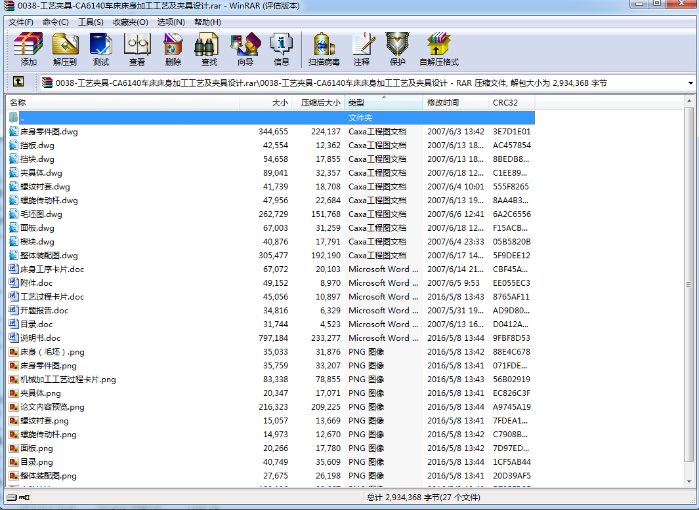This screenshot has width=699, height=510.
Task: Sort by the 修改时间 column header
Action: point(456,102)
